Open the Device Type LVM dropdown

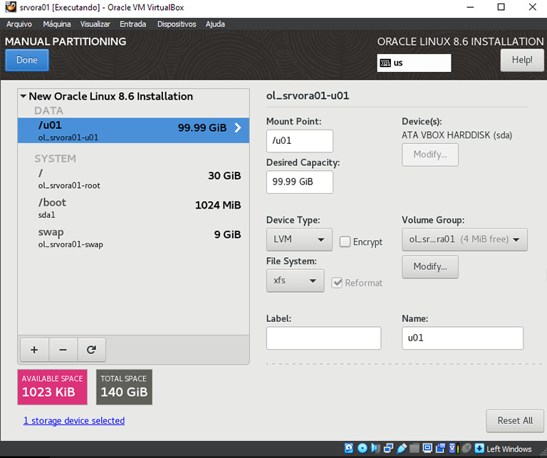[299, 239]
